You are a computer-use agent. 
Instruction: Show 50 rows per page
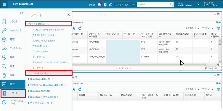pyautogui.click(x=210, y=68)
